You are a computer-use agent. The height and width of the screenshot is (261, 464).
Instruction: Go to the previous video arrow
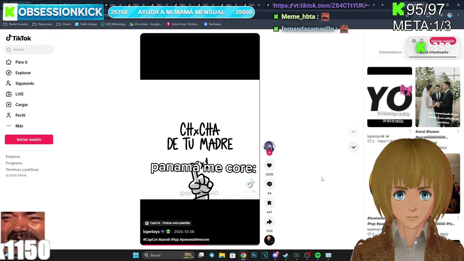click(x=353, y=132)
